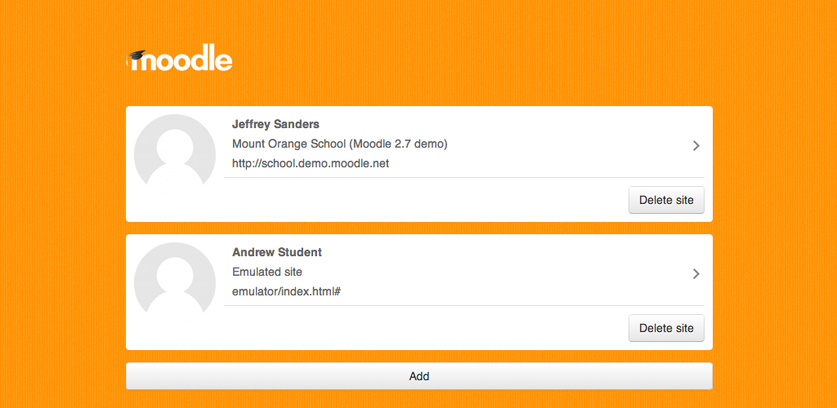Click the emulator/index.html# URL text

[x=287, y=291]
